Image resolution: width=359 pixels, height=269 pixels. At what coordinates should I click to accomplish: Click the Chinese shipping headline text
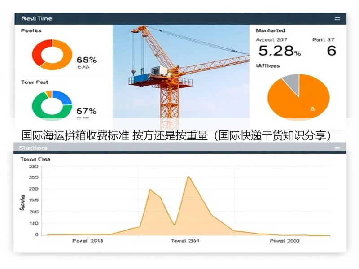click(x=176, y=135)
